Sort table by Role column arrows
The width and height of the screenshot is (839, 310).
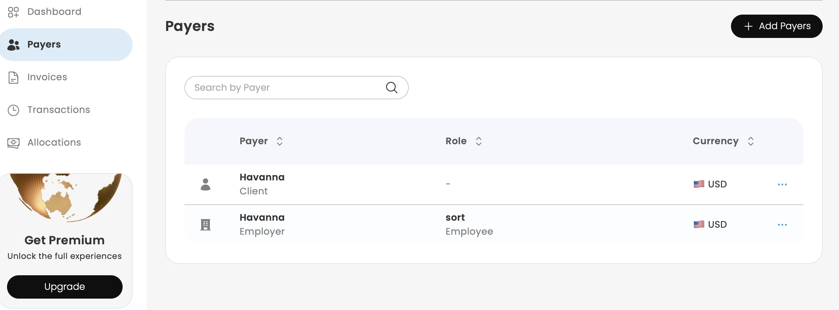point(478,141)
